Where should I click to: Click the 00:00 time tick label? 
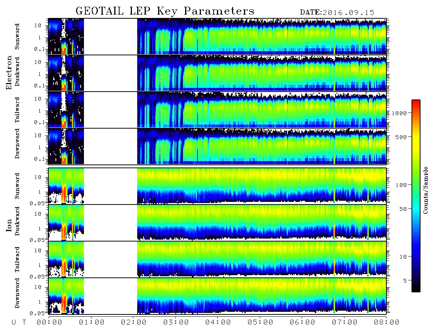[49, 323]
